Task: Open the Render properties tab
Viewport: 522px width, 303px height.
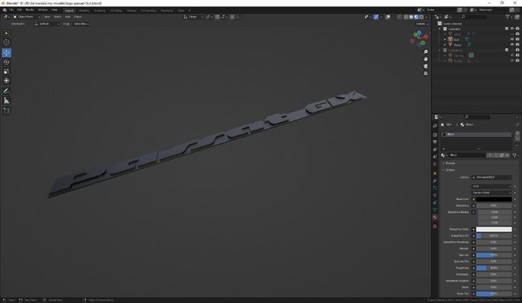Action: pos(435,135)
